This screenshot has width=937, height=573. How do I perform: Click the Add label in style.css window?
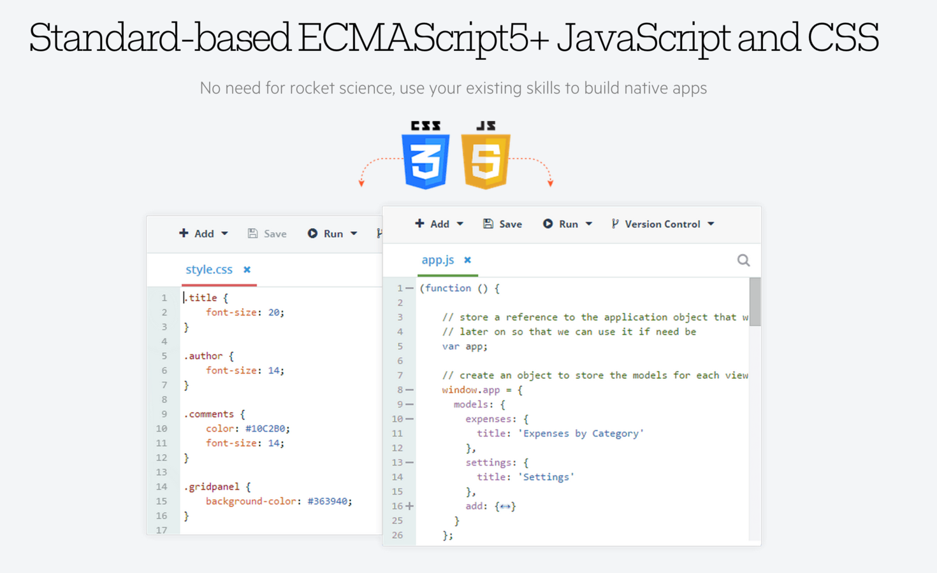tap(204, 234)
